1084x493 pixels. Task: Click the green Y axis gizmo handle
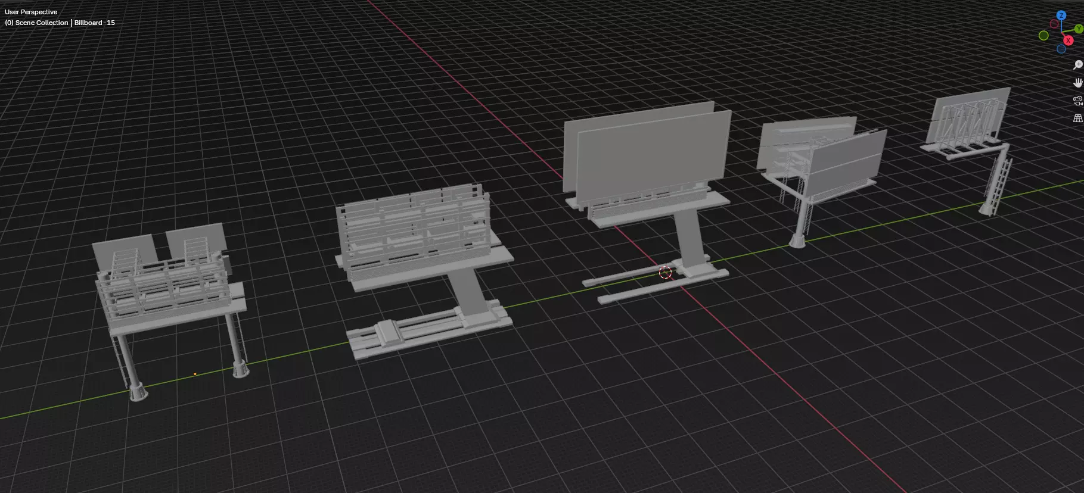(1079, 29)
